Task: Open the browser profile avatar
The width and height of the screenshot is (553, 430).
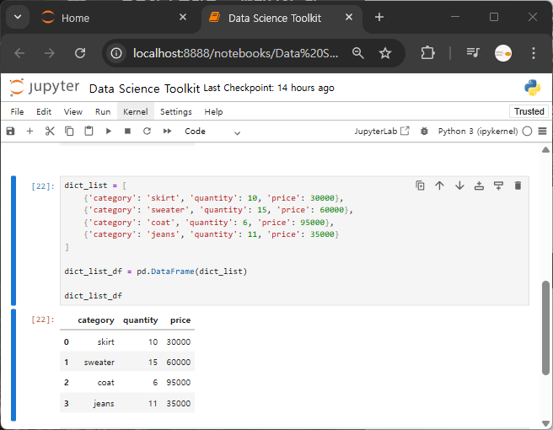Action: [503, 53]
